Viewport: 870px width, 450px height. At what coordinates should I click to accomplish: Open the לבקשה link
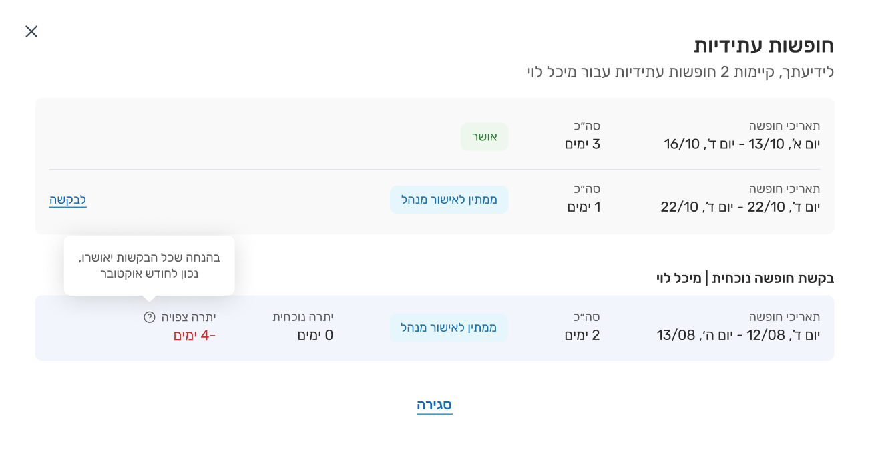tap(68, 200)
